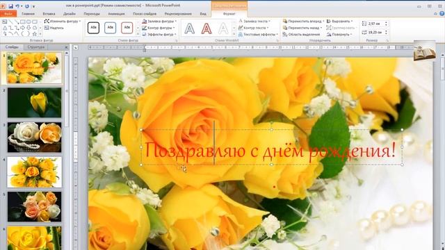Open Заливка текста dropdown

(254, 22)
